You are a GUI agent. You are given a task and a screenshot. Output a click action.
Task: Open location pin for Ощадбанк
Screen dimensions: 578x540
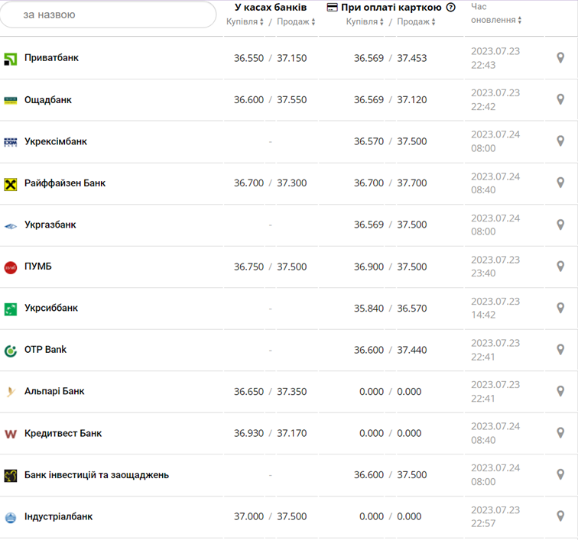coord(560,100)
